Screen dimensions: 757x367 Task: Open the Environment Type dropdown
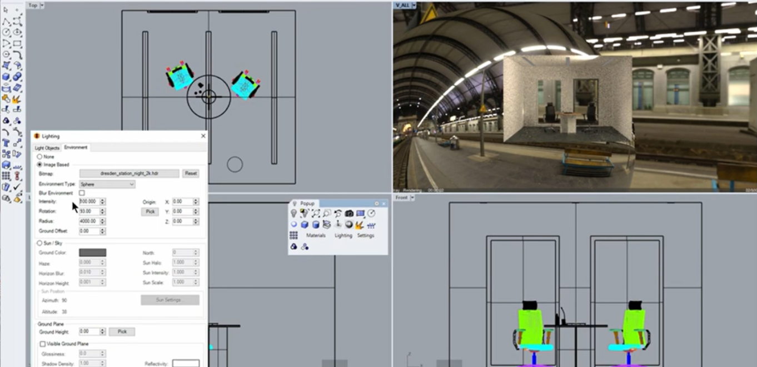[x=107, y=184]
